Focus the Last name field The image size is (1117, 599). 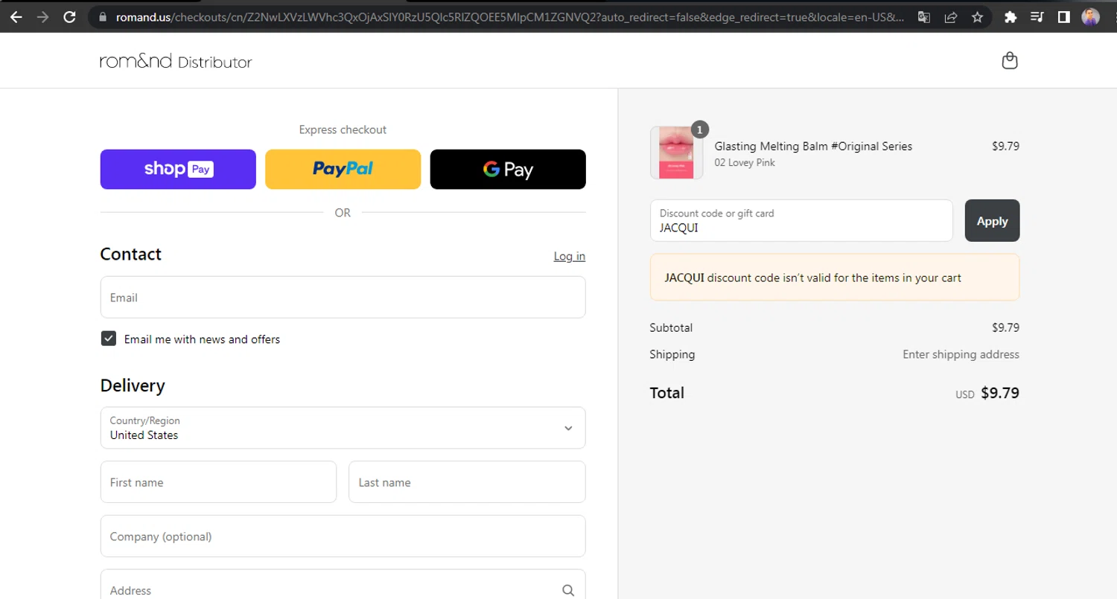coord(467,482)
